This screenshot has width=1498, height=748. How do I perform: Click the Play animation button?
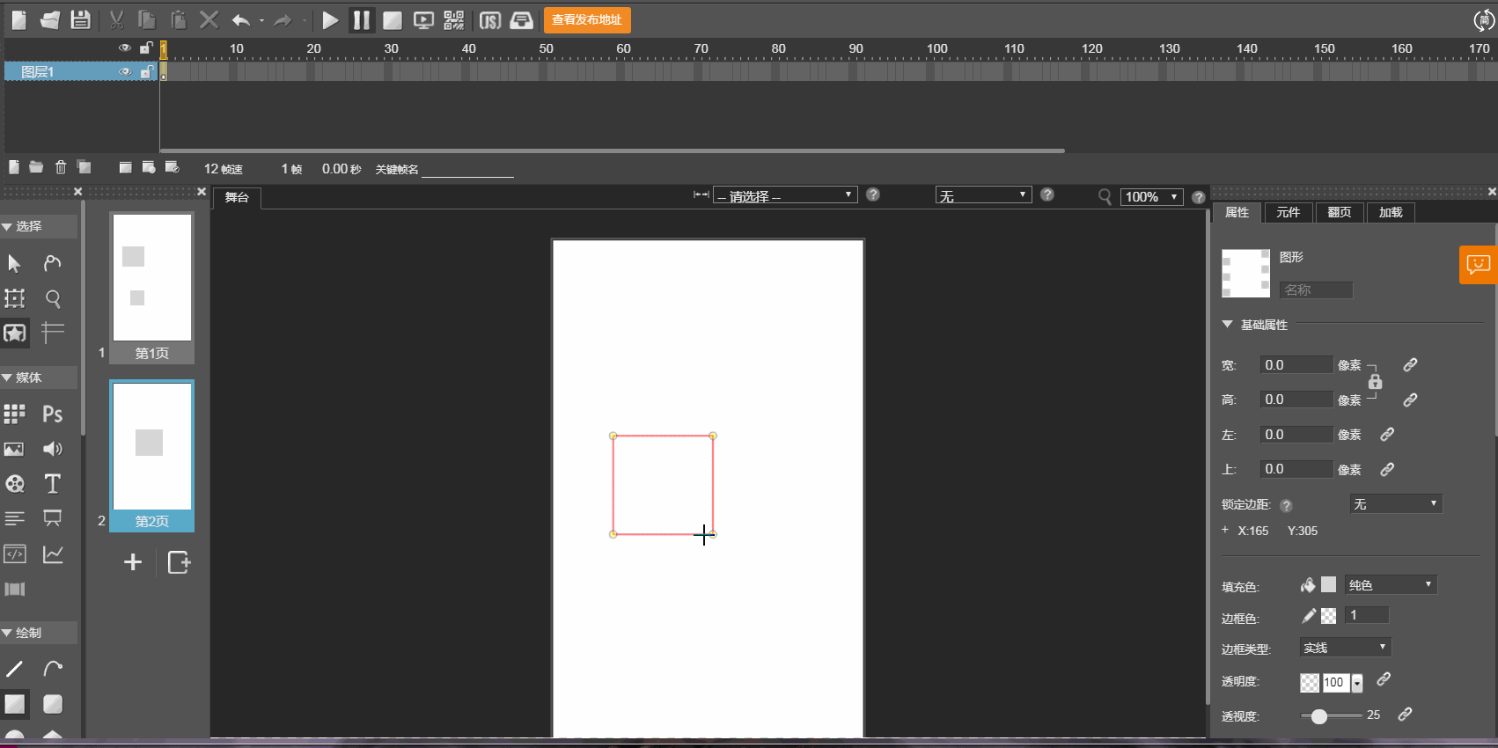click(330, 19)
